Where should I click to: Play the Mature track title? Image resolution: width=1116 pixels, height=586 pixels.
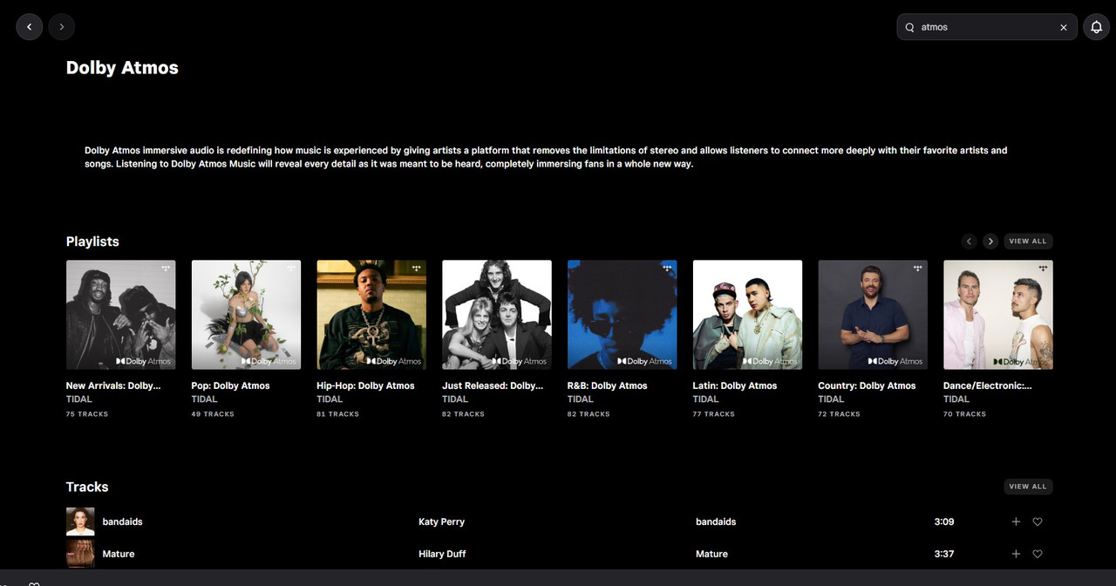(119, 554)
